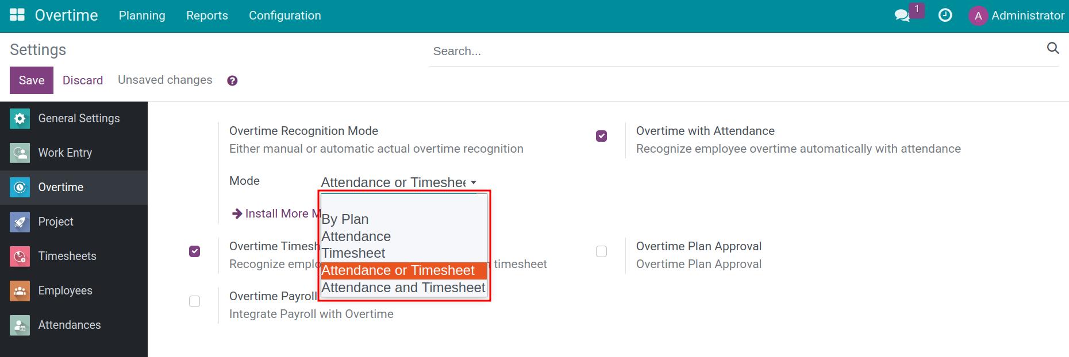Image resolution: width=1069 pixels, height=357 pixels.
Task: Click the Project rocket icon in sidebar
Action: [20, 222]
